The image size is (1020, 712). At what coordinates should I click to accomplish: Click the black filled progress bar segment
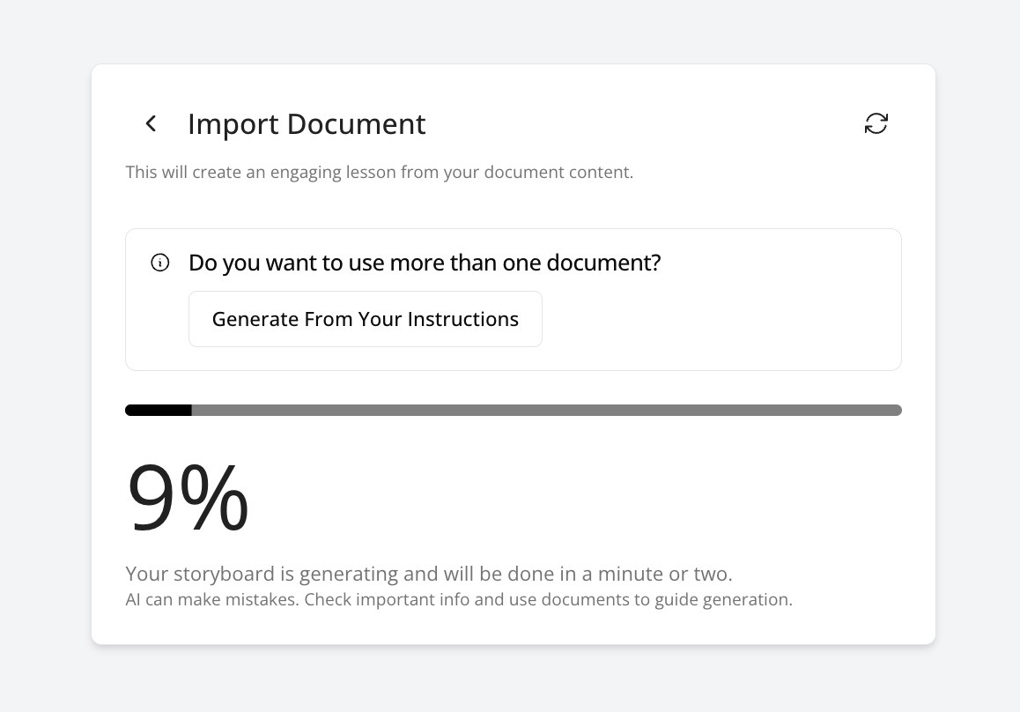pyautogui.click(x=159, y=410)
